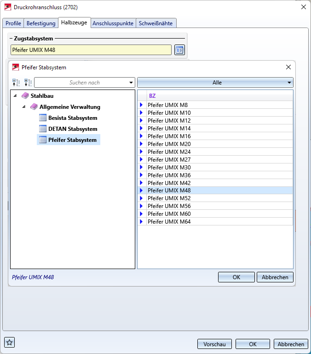Switch to the Befestigung tab
The height and width of the screenshot is (354, 311).
coord(41,23)
